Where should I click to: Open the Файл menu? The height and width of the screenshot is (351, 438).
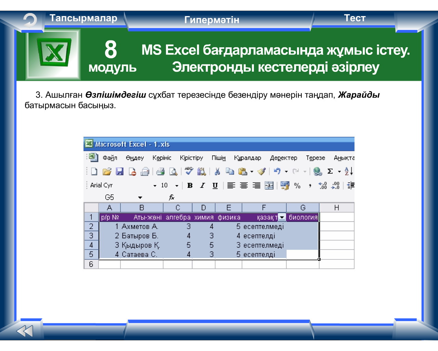[x=110, y=158]
